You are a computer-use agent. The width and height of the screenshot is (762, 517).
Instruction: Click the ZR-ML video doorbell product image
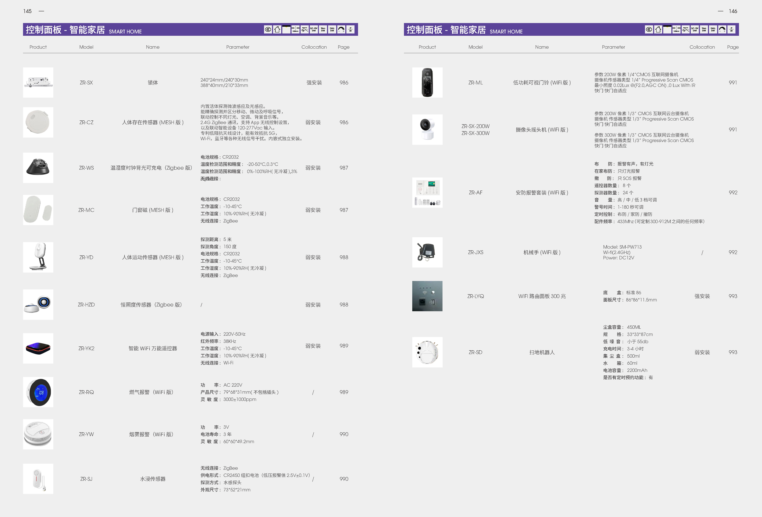pos(427,82)
